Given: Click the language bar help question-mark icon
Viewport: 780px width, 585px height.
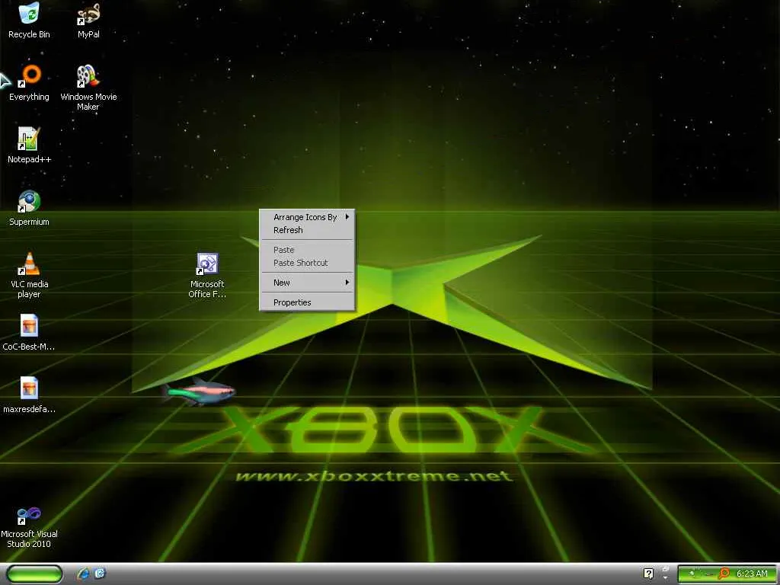Looking at the screenshot, I should [649, 574].
